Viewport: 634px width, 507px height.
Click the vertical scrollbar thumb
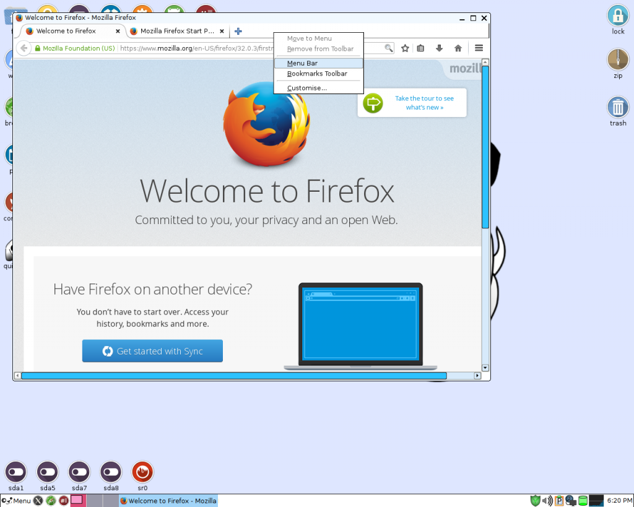[x=485, y=147]
